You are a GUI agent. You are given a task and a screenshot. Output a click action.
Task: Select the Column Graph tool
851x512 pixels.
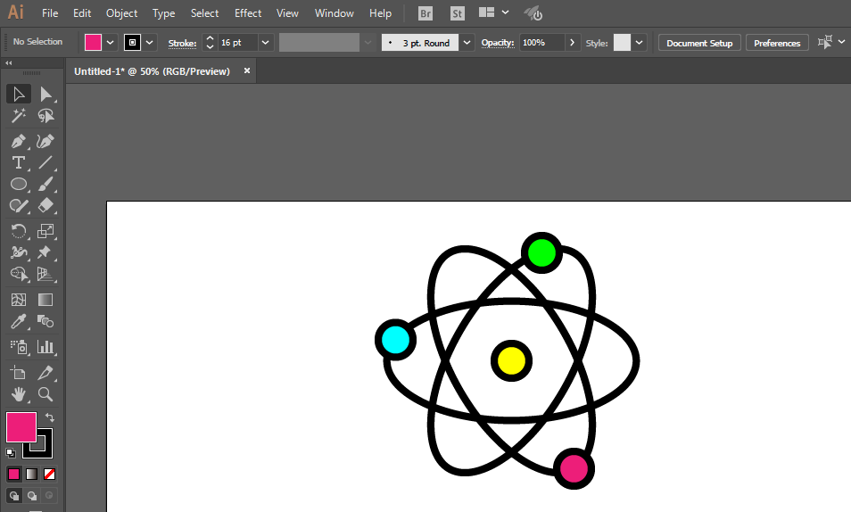click(45, 347)
